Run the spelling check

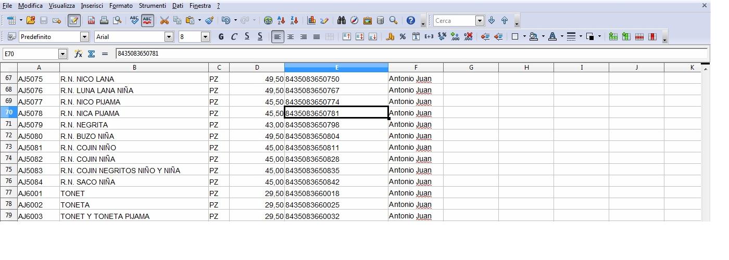click(134, 20)
